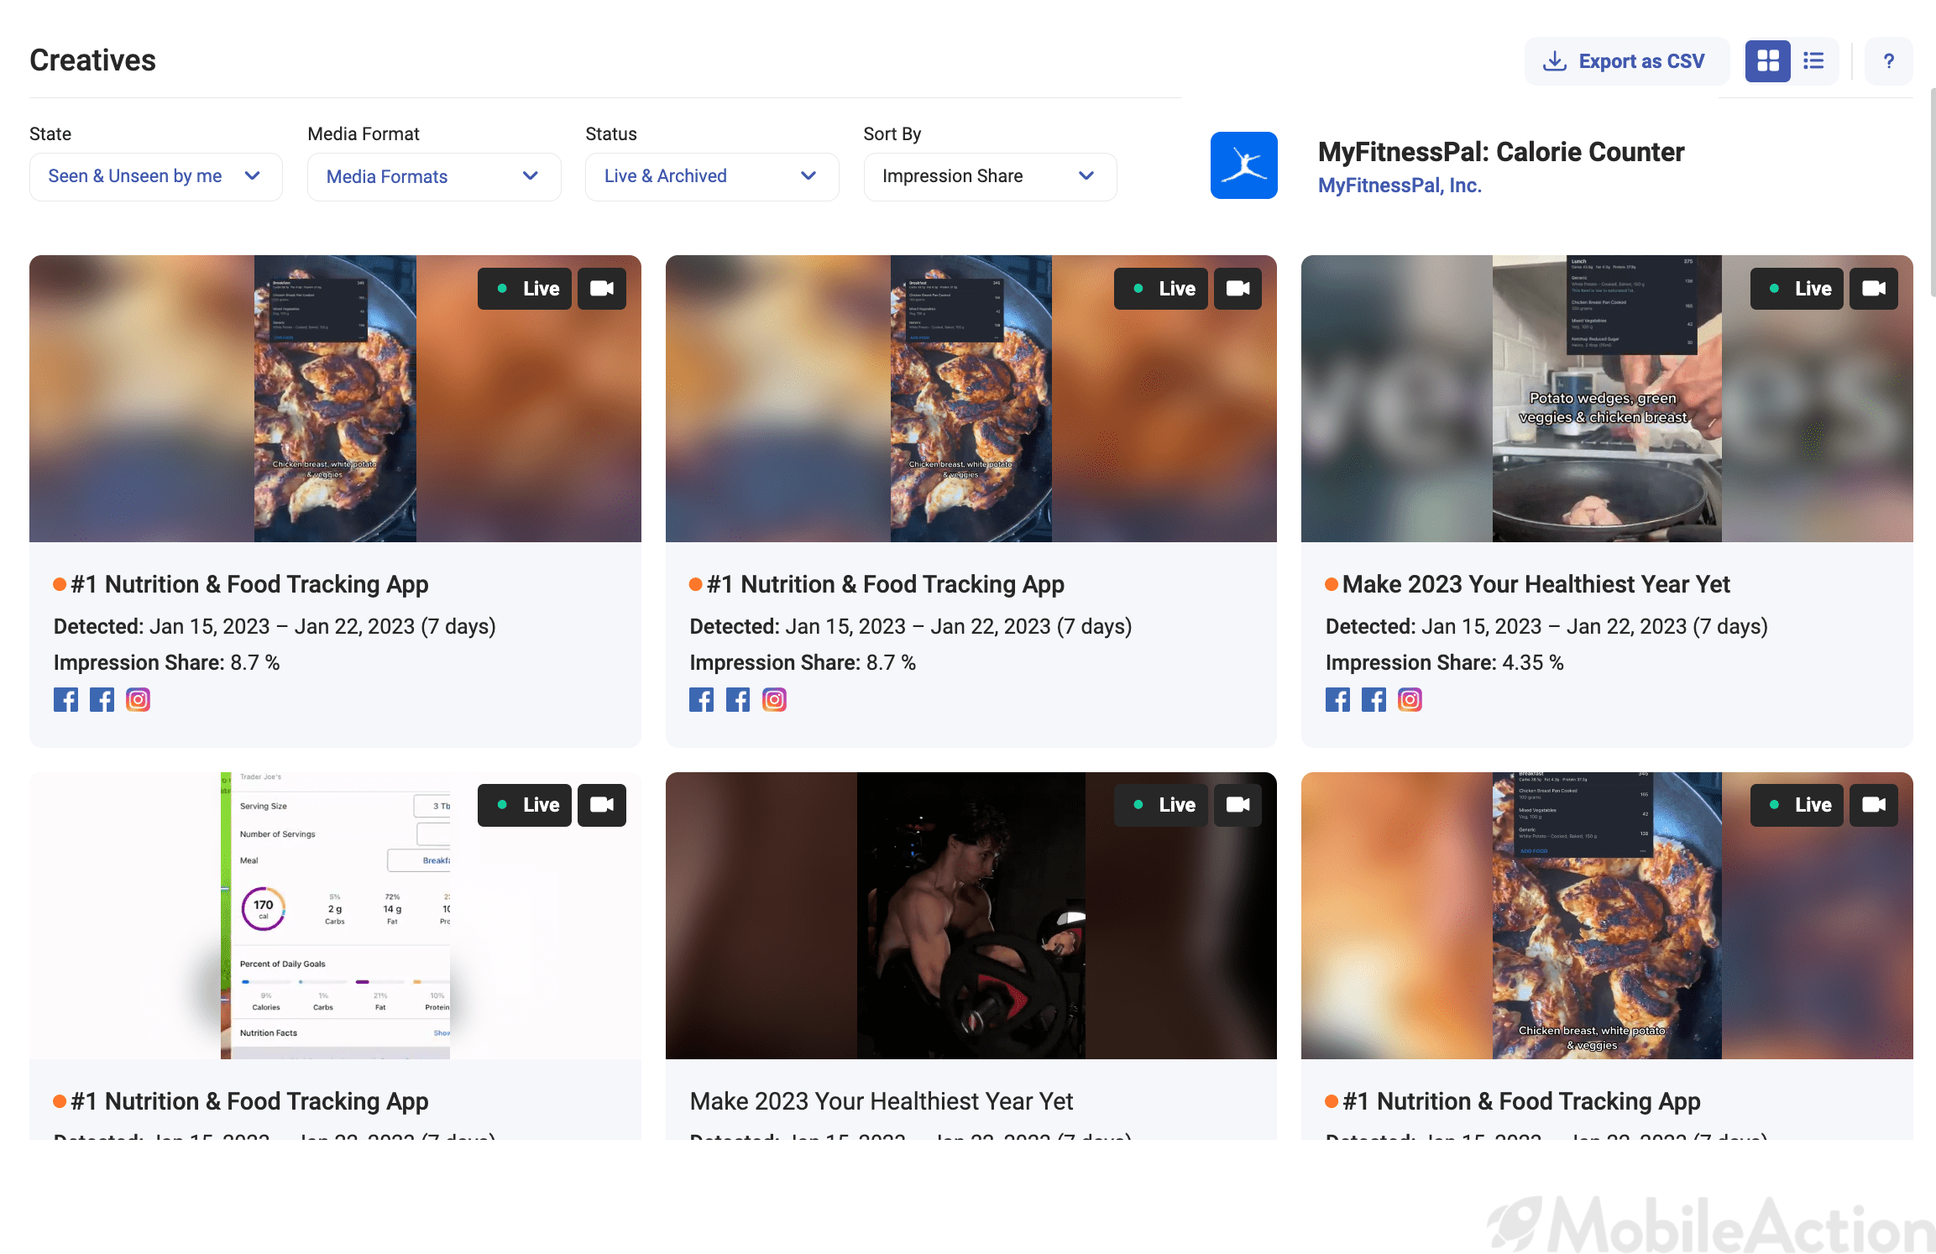This screenshot has height=1254, width=1936.
Task: Click video camera icon on potato wedges creative
Action: pos(1874,289)
